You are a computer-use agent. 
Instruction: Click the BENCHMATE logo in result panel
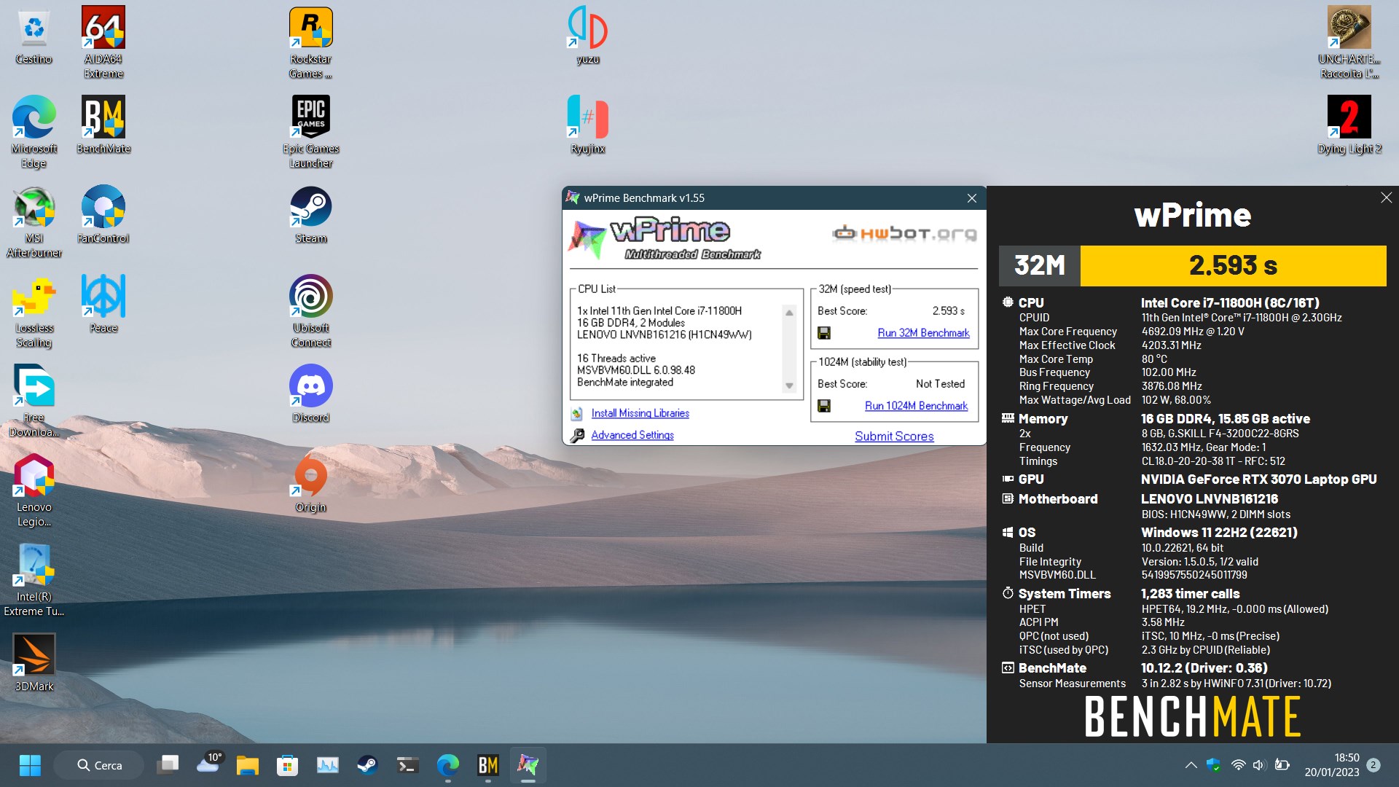(x=1192, y=716)
